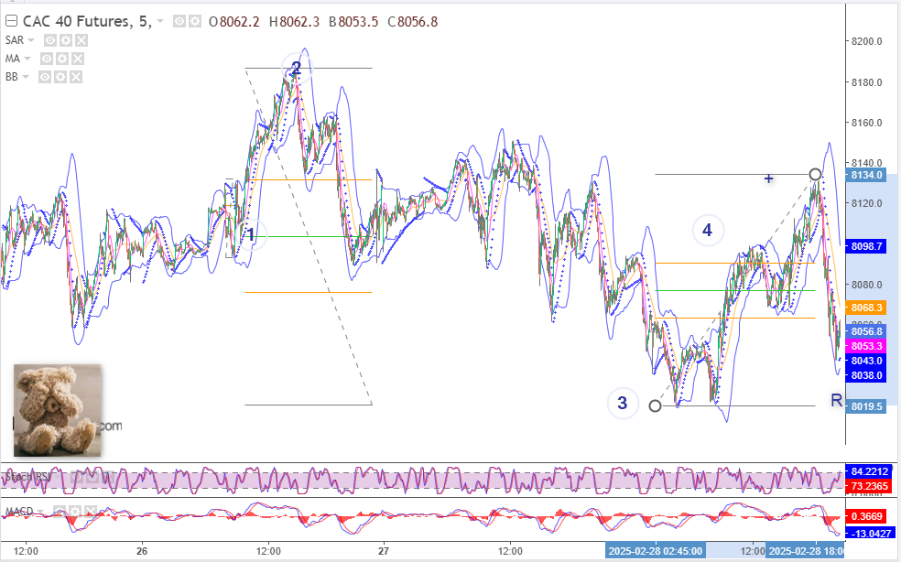901x562 pixels.
Task: Expand the MA indicator dropdown arrow
Action: point(27,59)
